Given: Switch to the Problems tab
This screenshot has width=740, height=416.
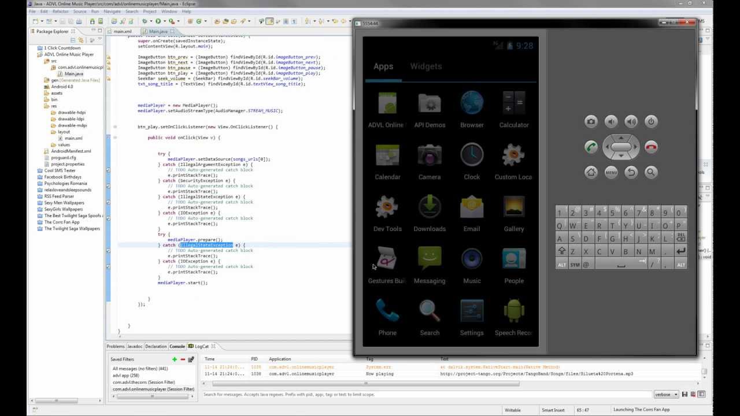Looking at the screenshot, I should (x=116, y=347).
